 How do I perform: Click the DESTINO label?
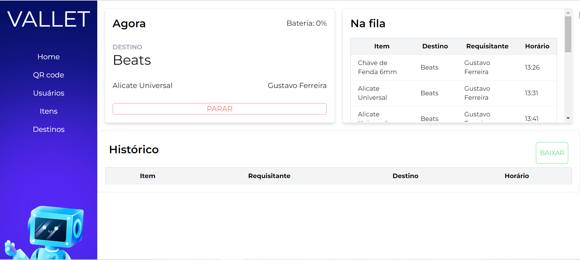click(x=127, y=47)
